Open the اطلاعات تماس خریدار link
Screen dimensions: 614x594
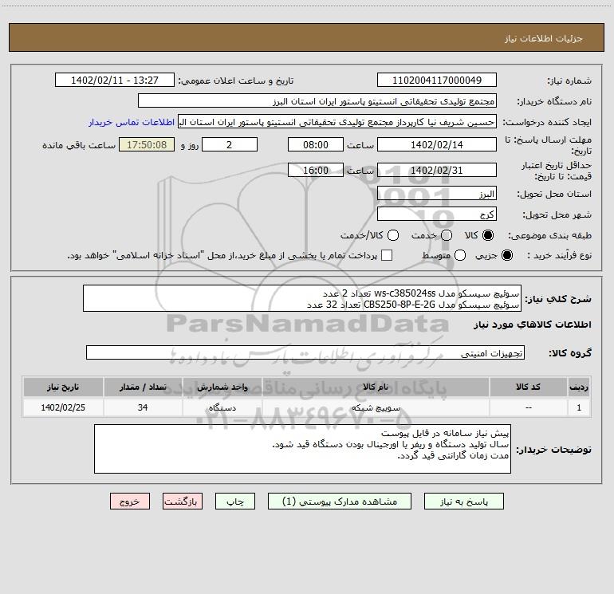pos(132,122)
